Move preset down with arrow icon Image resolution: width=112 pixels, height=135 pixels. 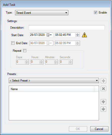[103, 109]
